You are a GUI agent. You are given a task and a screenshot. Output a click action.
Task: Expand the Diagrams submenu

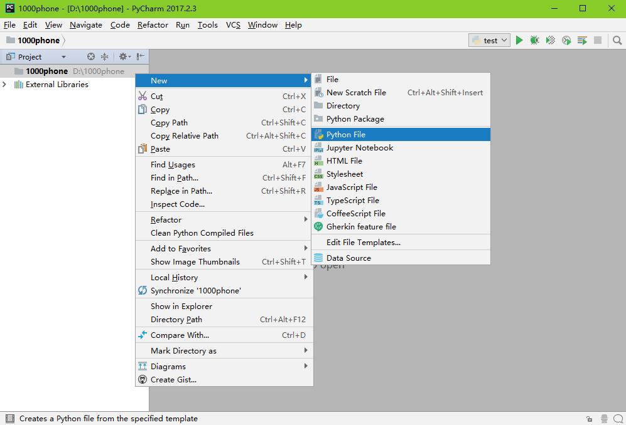tap(224, 367)
